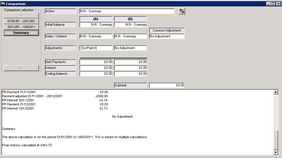This screenshot has width=282, height=158.
Task: Click the Action label
Action: click(60, 11)
